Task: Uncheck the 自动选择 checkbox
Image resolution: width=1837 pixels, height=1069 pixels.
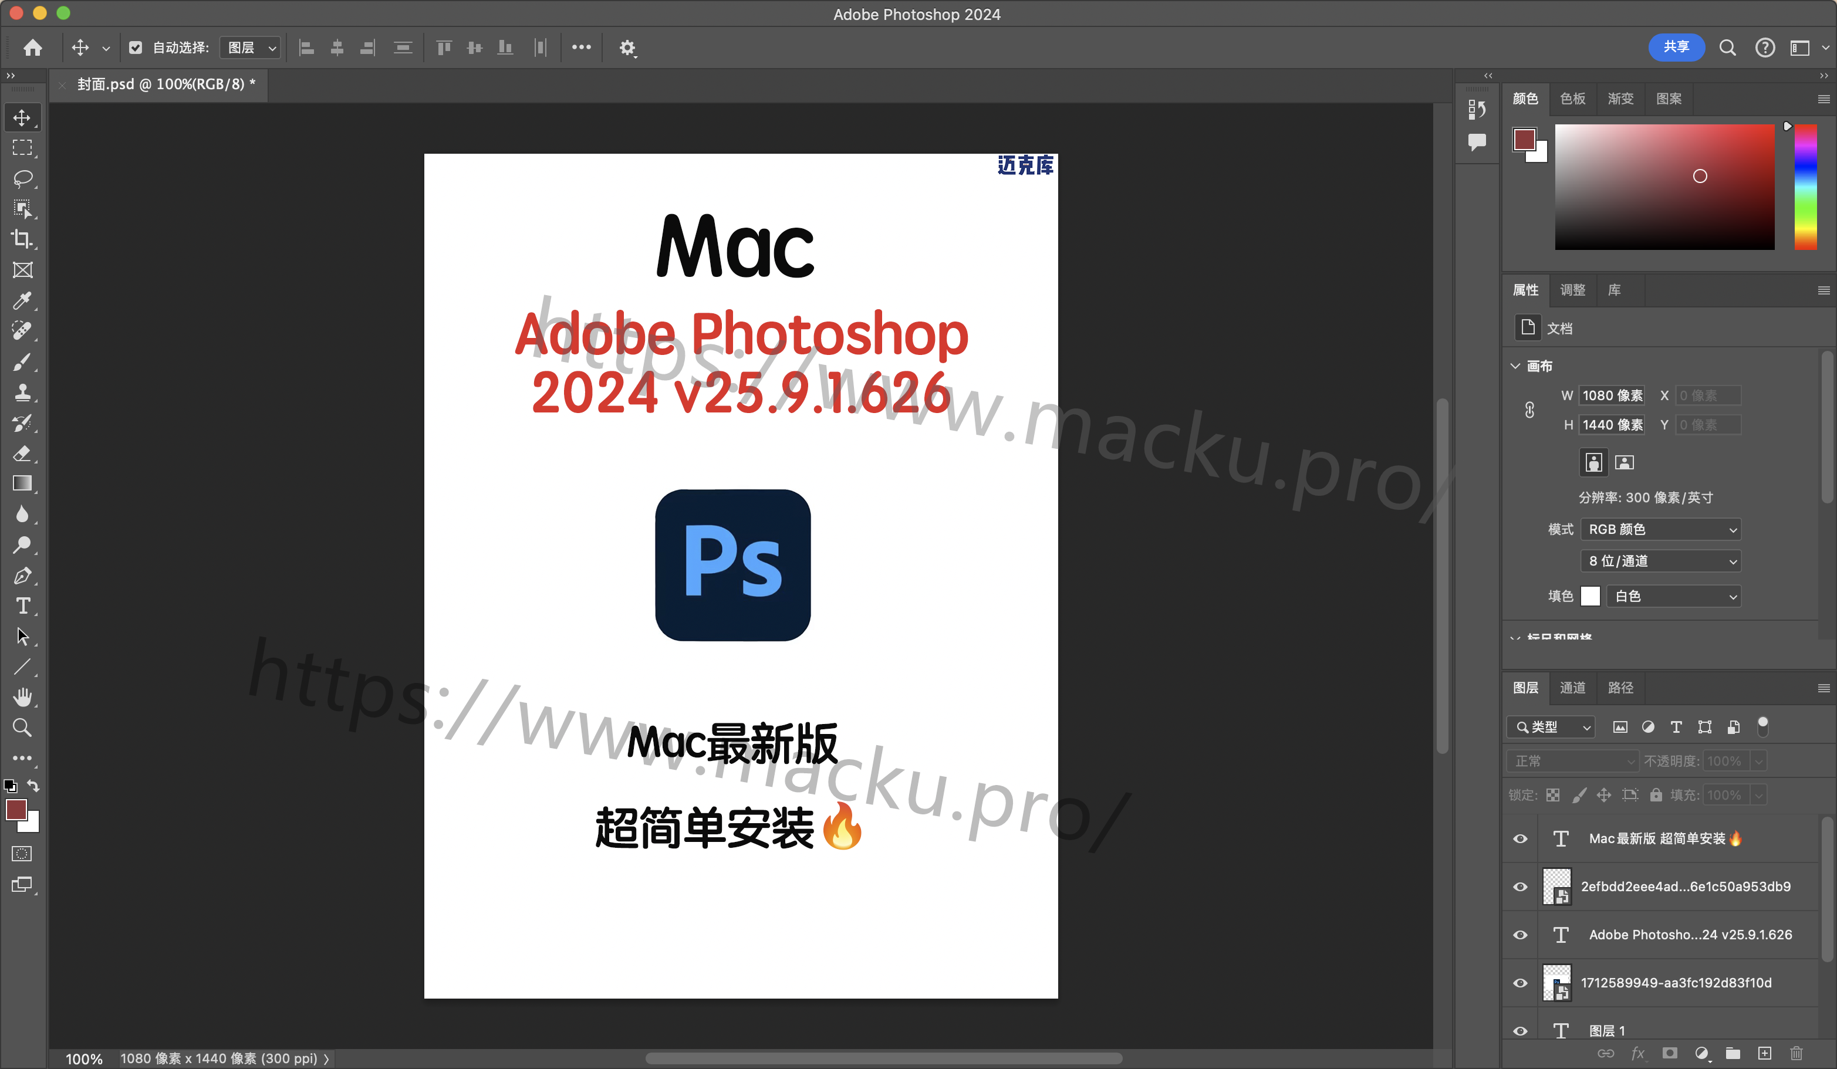Action: coord(136,48)
